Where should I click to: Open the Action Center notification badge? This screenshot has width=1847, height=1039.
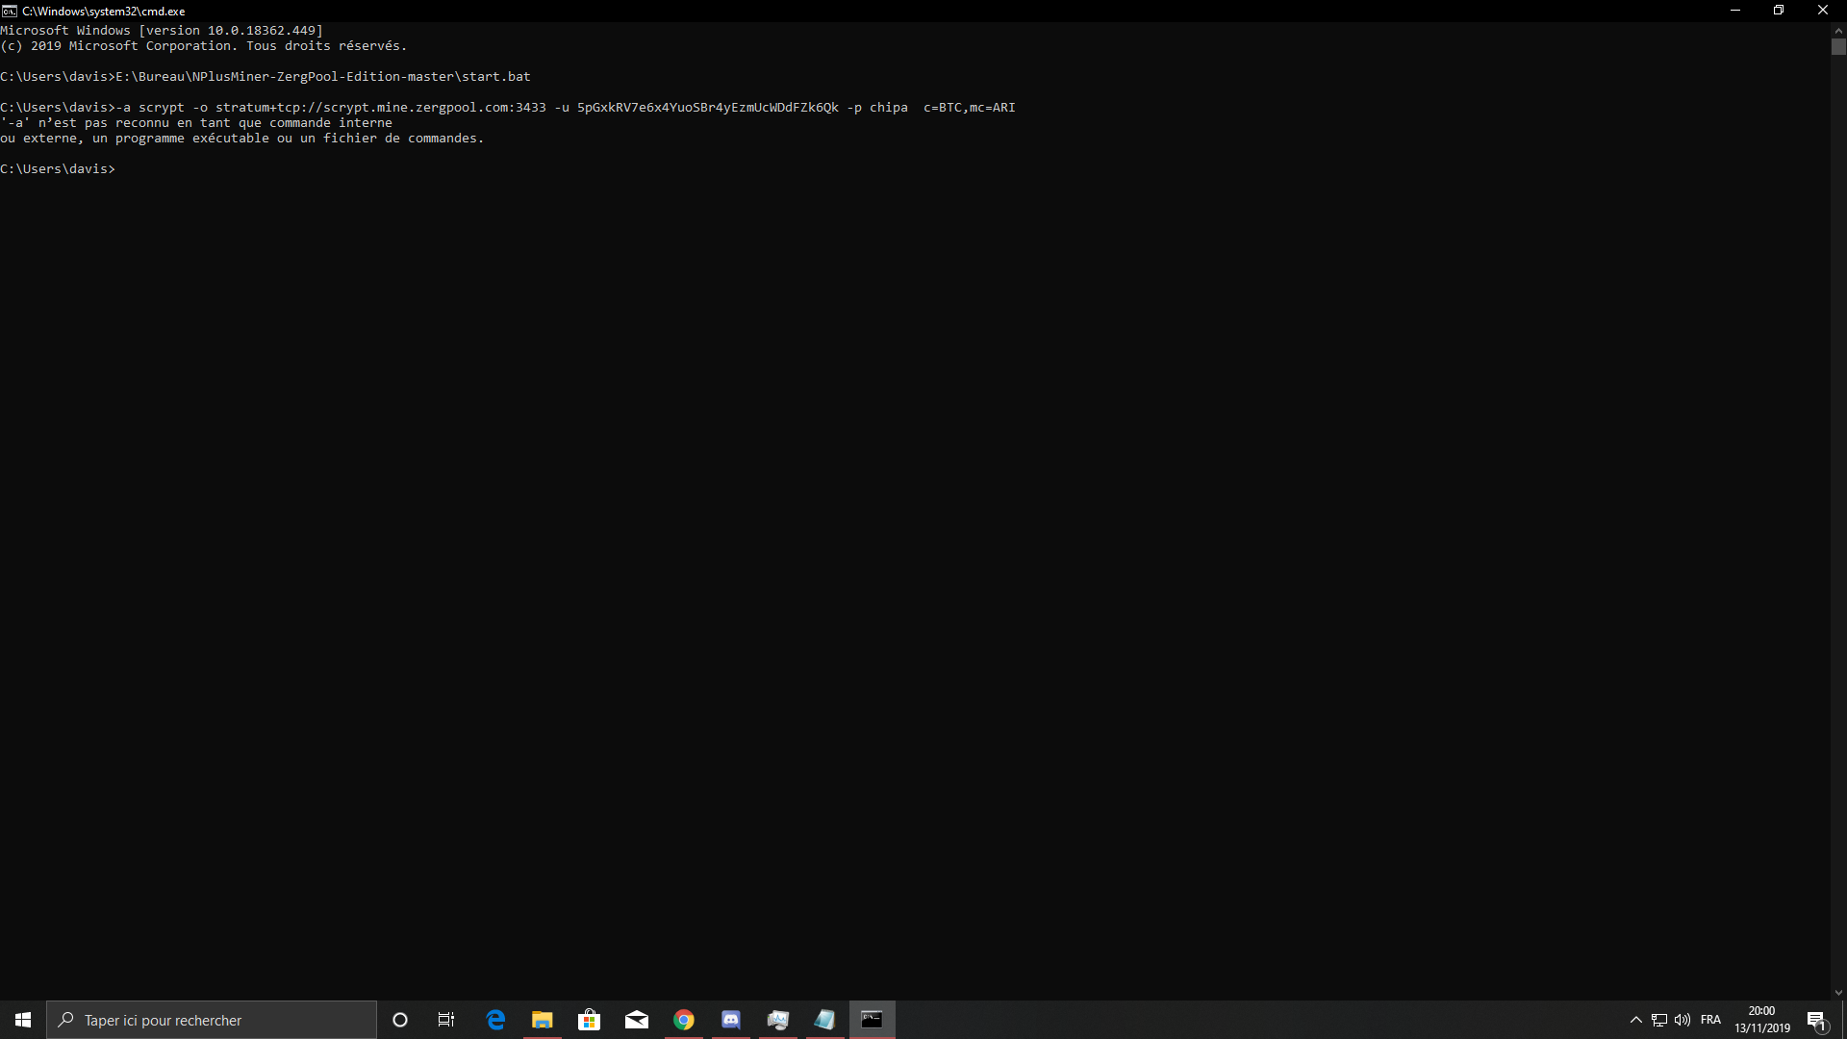(x=1817, y=1020)
